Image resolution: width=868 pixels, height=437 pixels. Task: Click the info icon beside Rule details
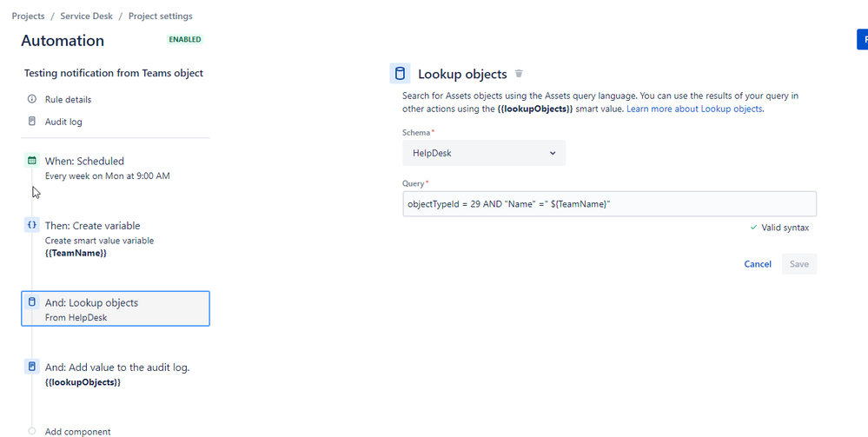pyautogui.click(x=32, y=99)
